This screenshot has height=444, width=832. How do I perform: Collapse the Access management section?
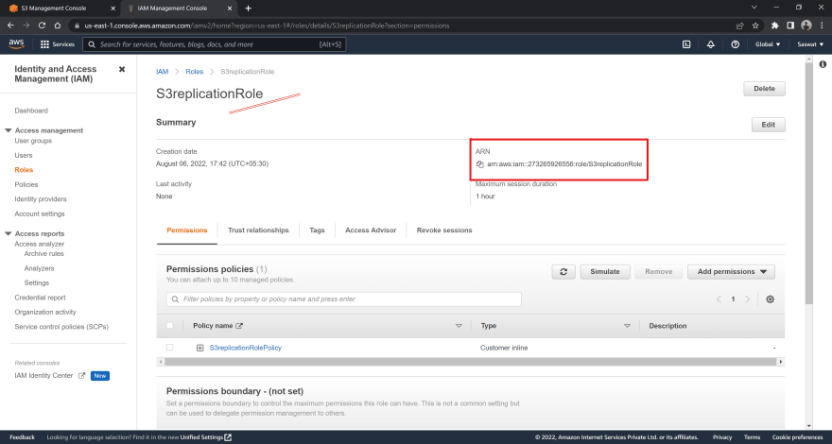click(x=9, y=130)
